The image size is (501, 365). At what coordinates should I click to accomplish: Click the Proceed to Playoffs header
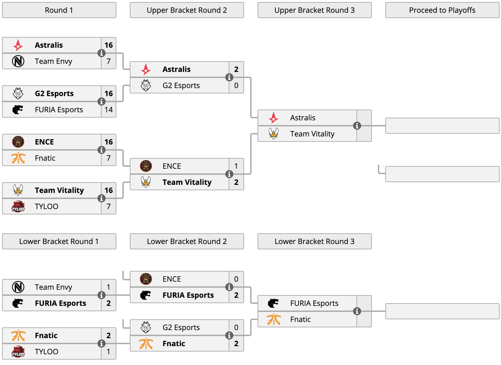point(442,10)
